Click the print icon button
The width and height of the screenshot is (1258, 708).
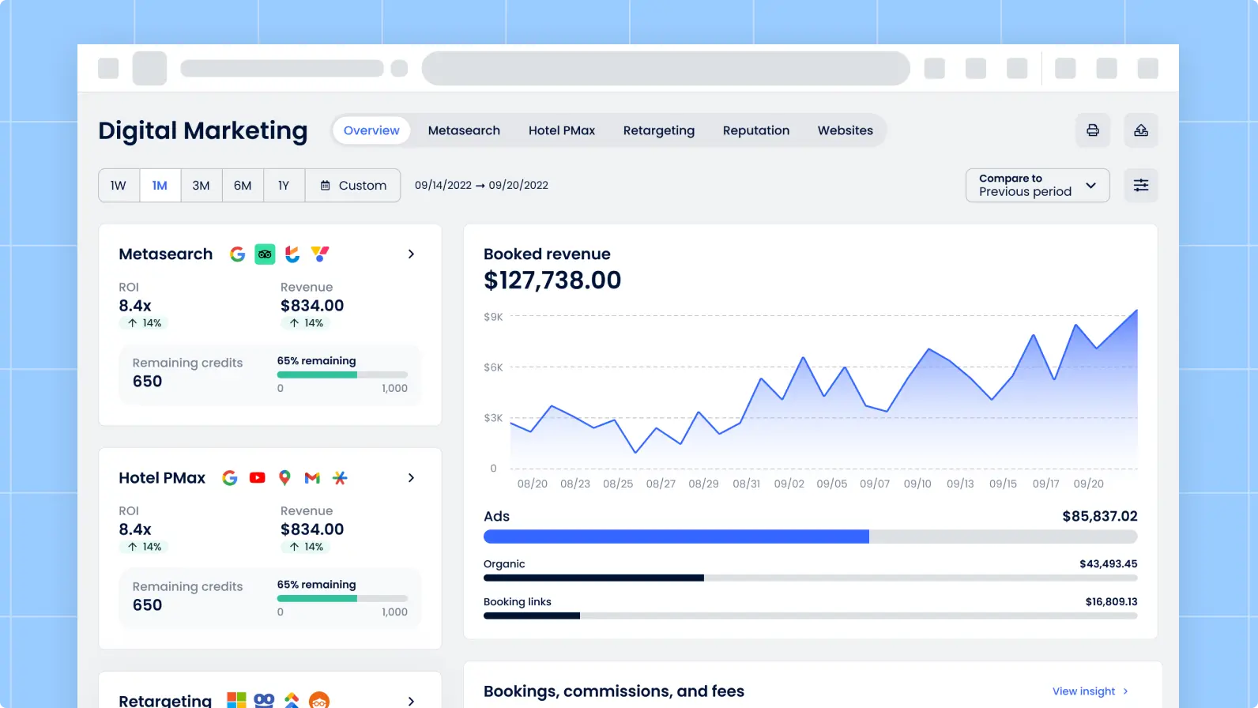(x=1093, y=130)
